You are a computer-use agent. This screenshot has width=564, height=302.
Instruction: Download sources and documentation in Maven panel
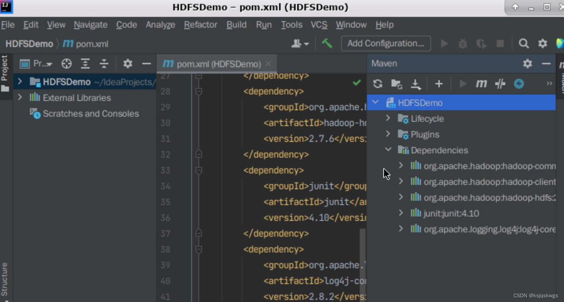tap(416, 84)
